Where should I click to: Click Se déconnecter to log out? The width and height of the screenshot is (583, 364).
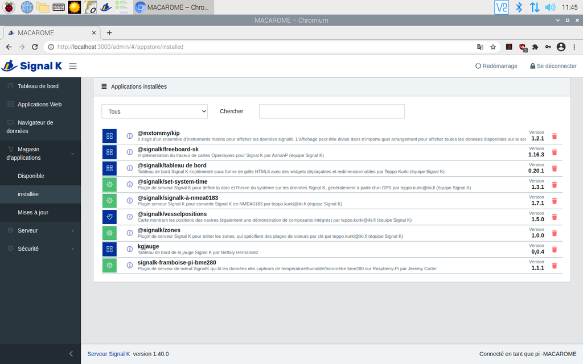click(553, 66)
